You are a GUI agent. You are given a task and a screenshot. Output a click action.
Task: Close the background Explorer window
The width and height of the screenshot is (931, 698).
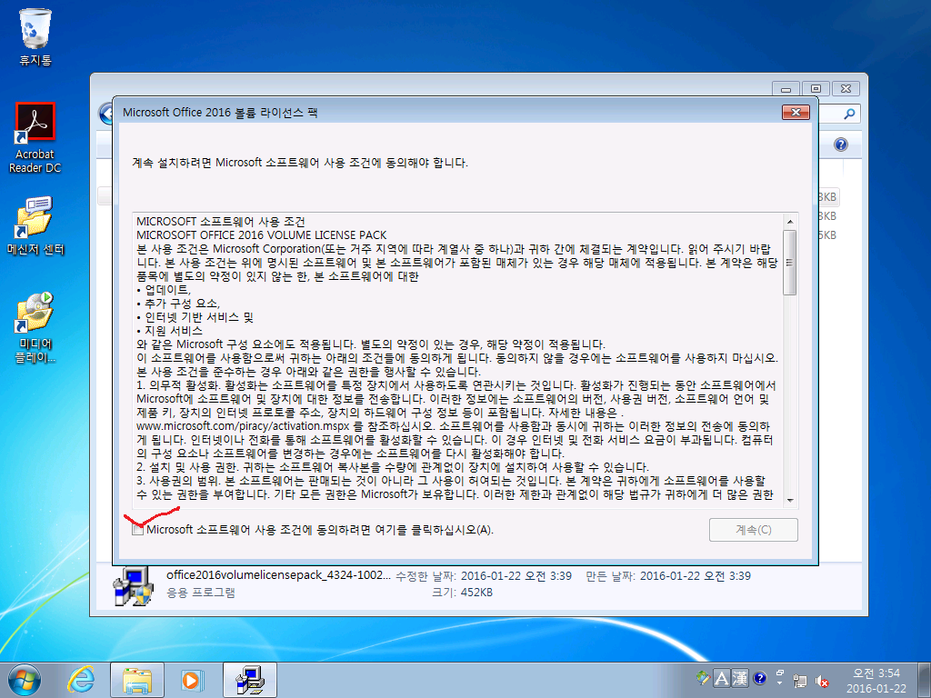(846, 88)
